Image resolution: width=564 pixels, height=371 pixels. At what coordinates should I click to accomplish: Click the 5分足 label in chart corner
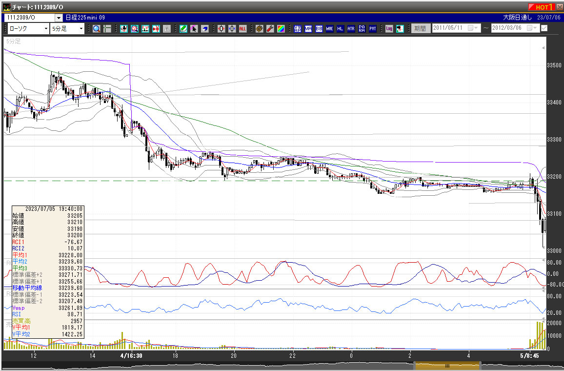click(13, 41)
